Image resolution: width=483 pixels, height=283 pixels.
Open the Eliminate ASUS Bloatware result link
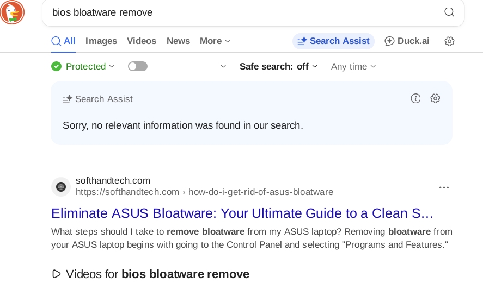[x=242, y=212]
